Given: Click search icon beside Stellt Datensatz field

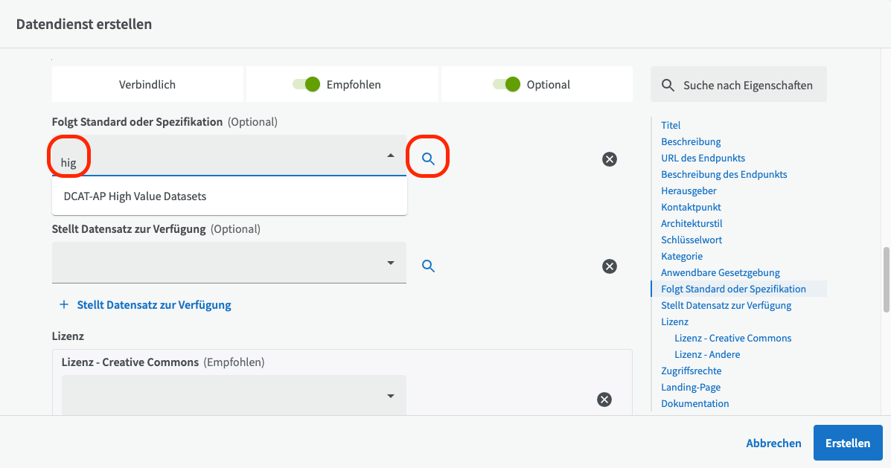Looking at the screenshot, I should pos(428,266).
